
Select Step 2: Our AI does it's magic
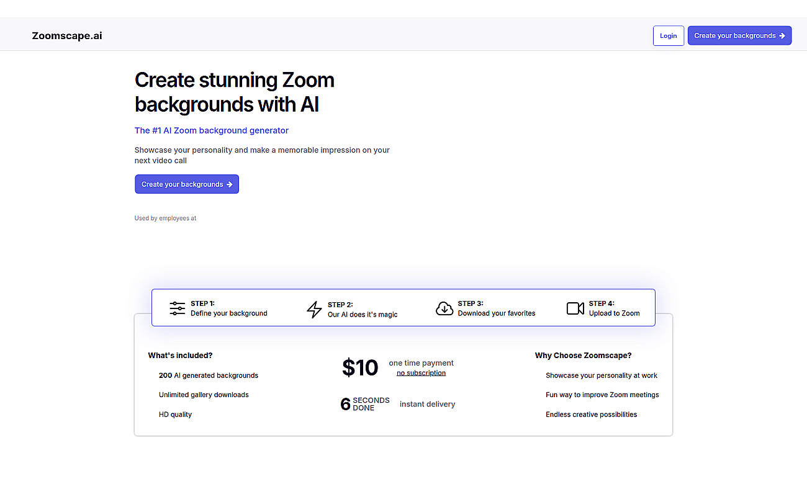point(353,309)
